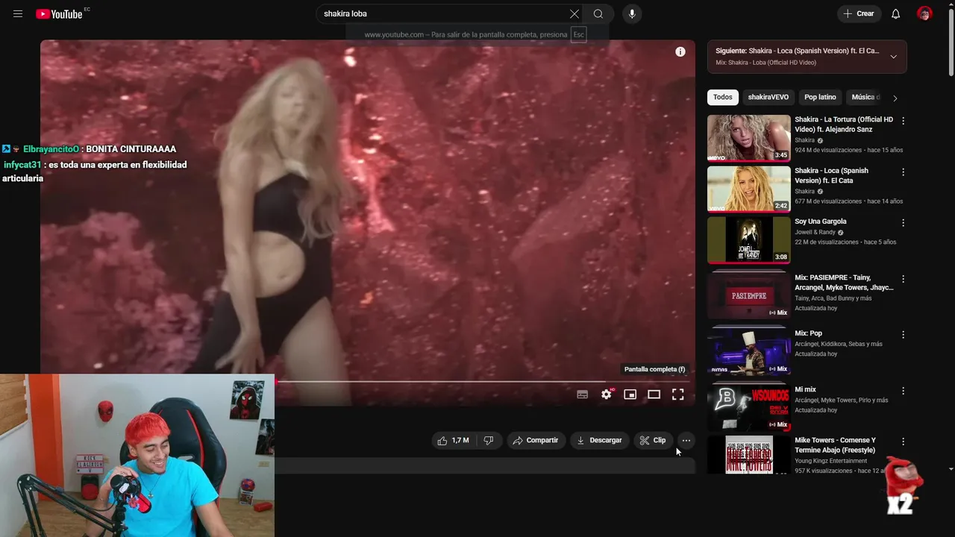Viewport: 955px width, 537px height.
Task: Select the Pop latino filter chip
Action: (820, 97)
